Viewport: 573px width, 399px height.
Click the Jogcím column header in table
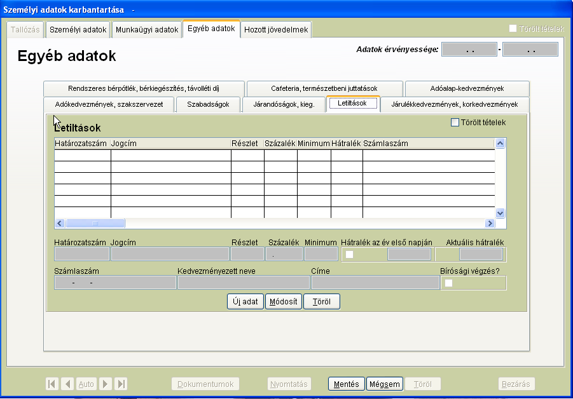coord(170,144)
